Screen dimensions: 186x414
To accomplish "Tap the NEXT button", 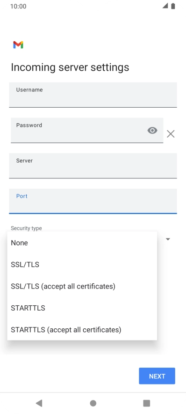I will (157, 376).
